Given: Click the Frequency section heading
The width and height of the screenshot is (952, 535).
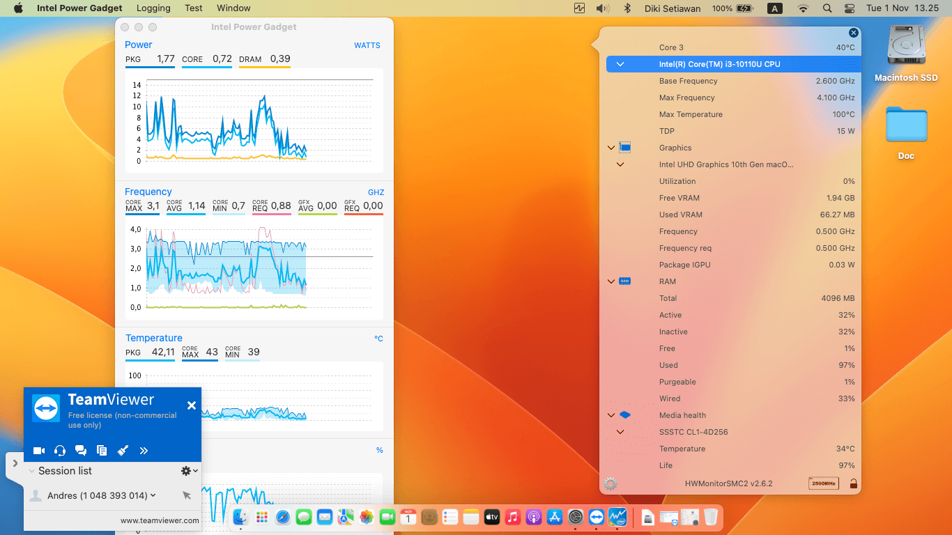Looking at the screenshot, I should (148, 192).
